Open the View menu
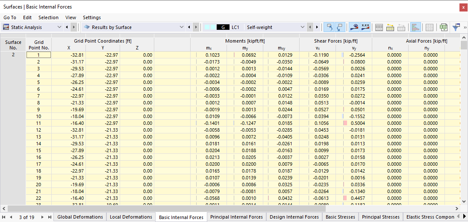 pyautogui.click(x=71, y=17)
